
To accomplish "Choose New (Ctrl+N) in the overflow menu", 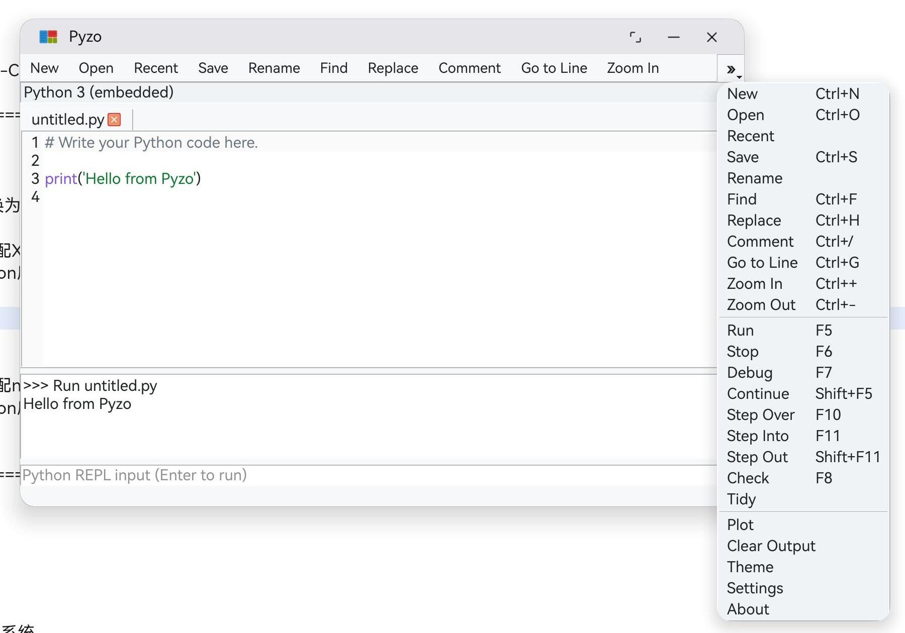I will click(x=803, y=94).
